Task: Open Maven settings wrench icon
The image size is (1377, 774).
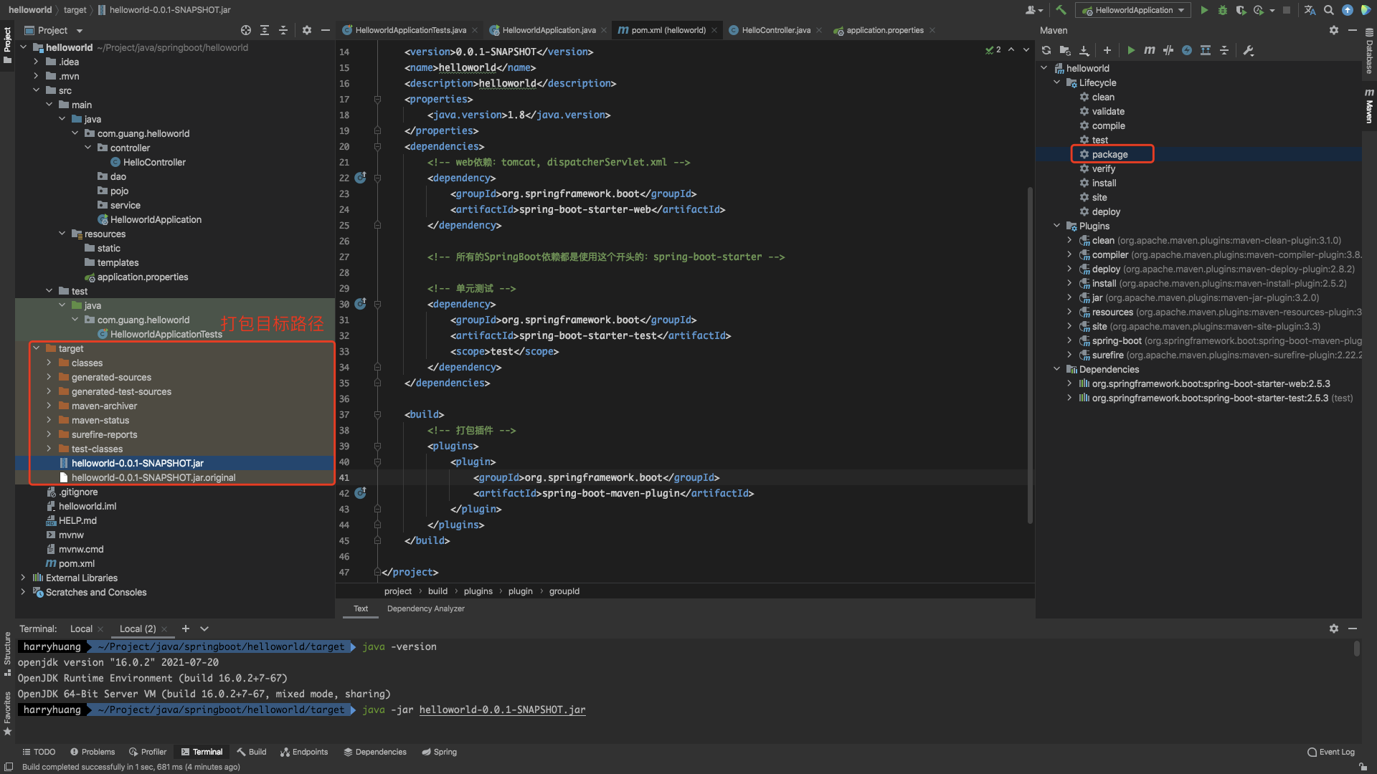Action: pyautogui.click(x=1249, y=50)
